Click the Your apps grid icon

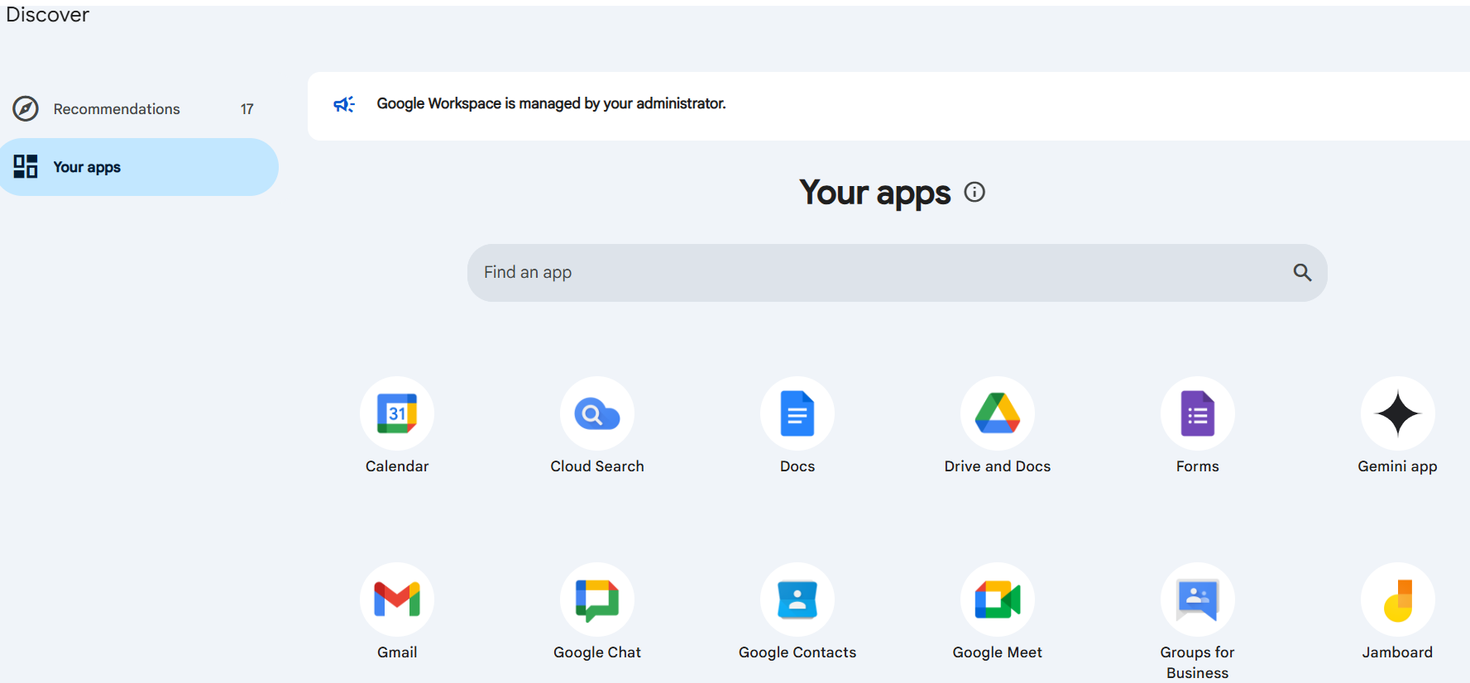pyautogui.click(x=26, y=166)
